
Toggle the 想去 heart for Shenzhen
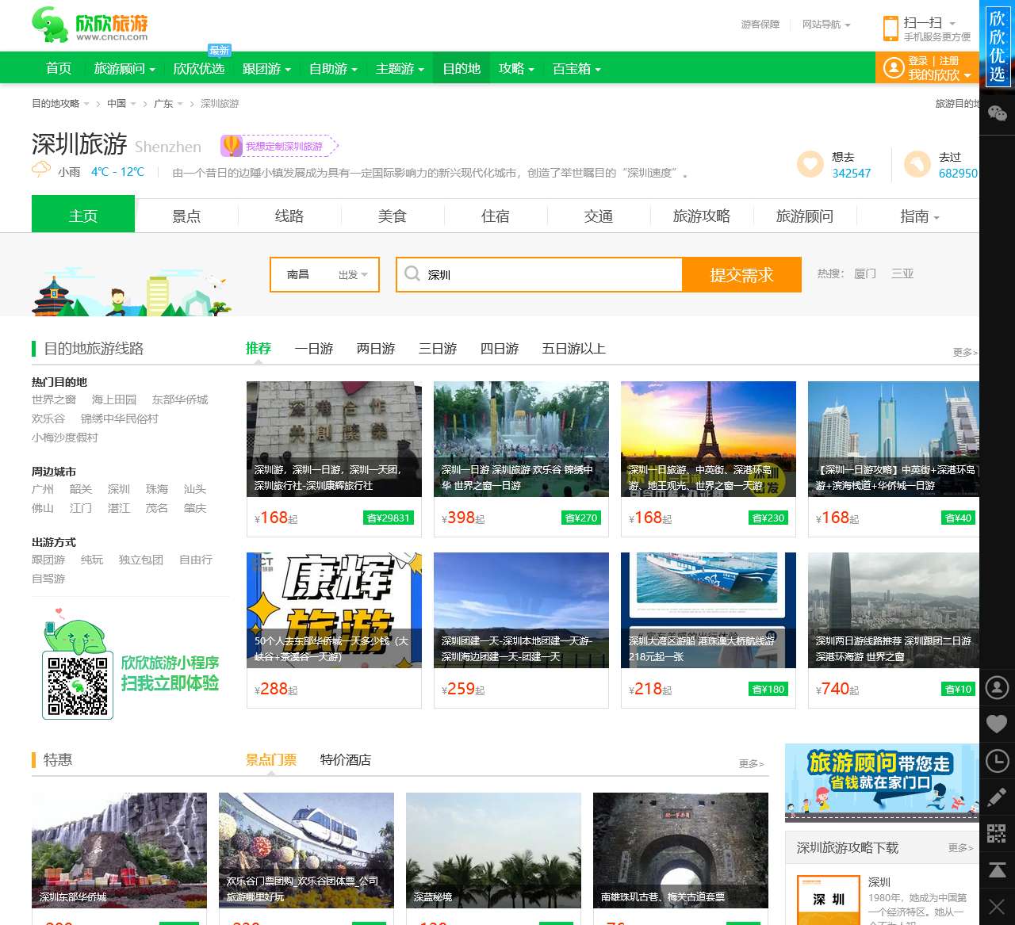coord(810,165)
